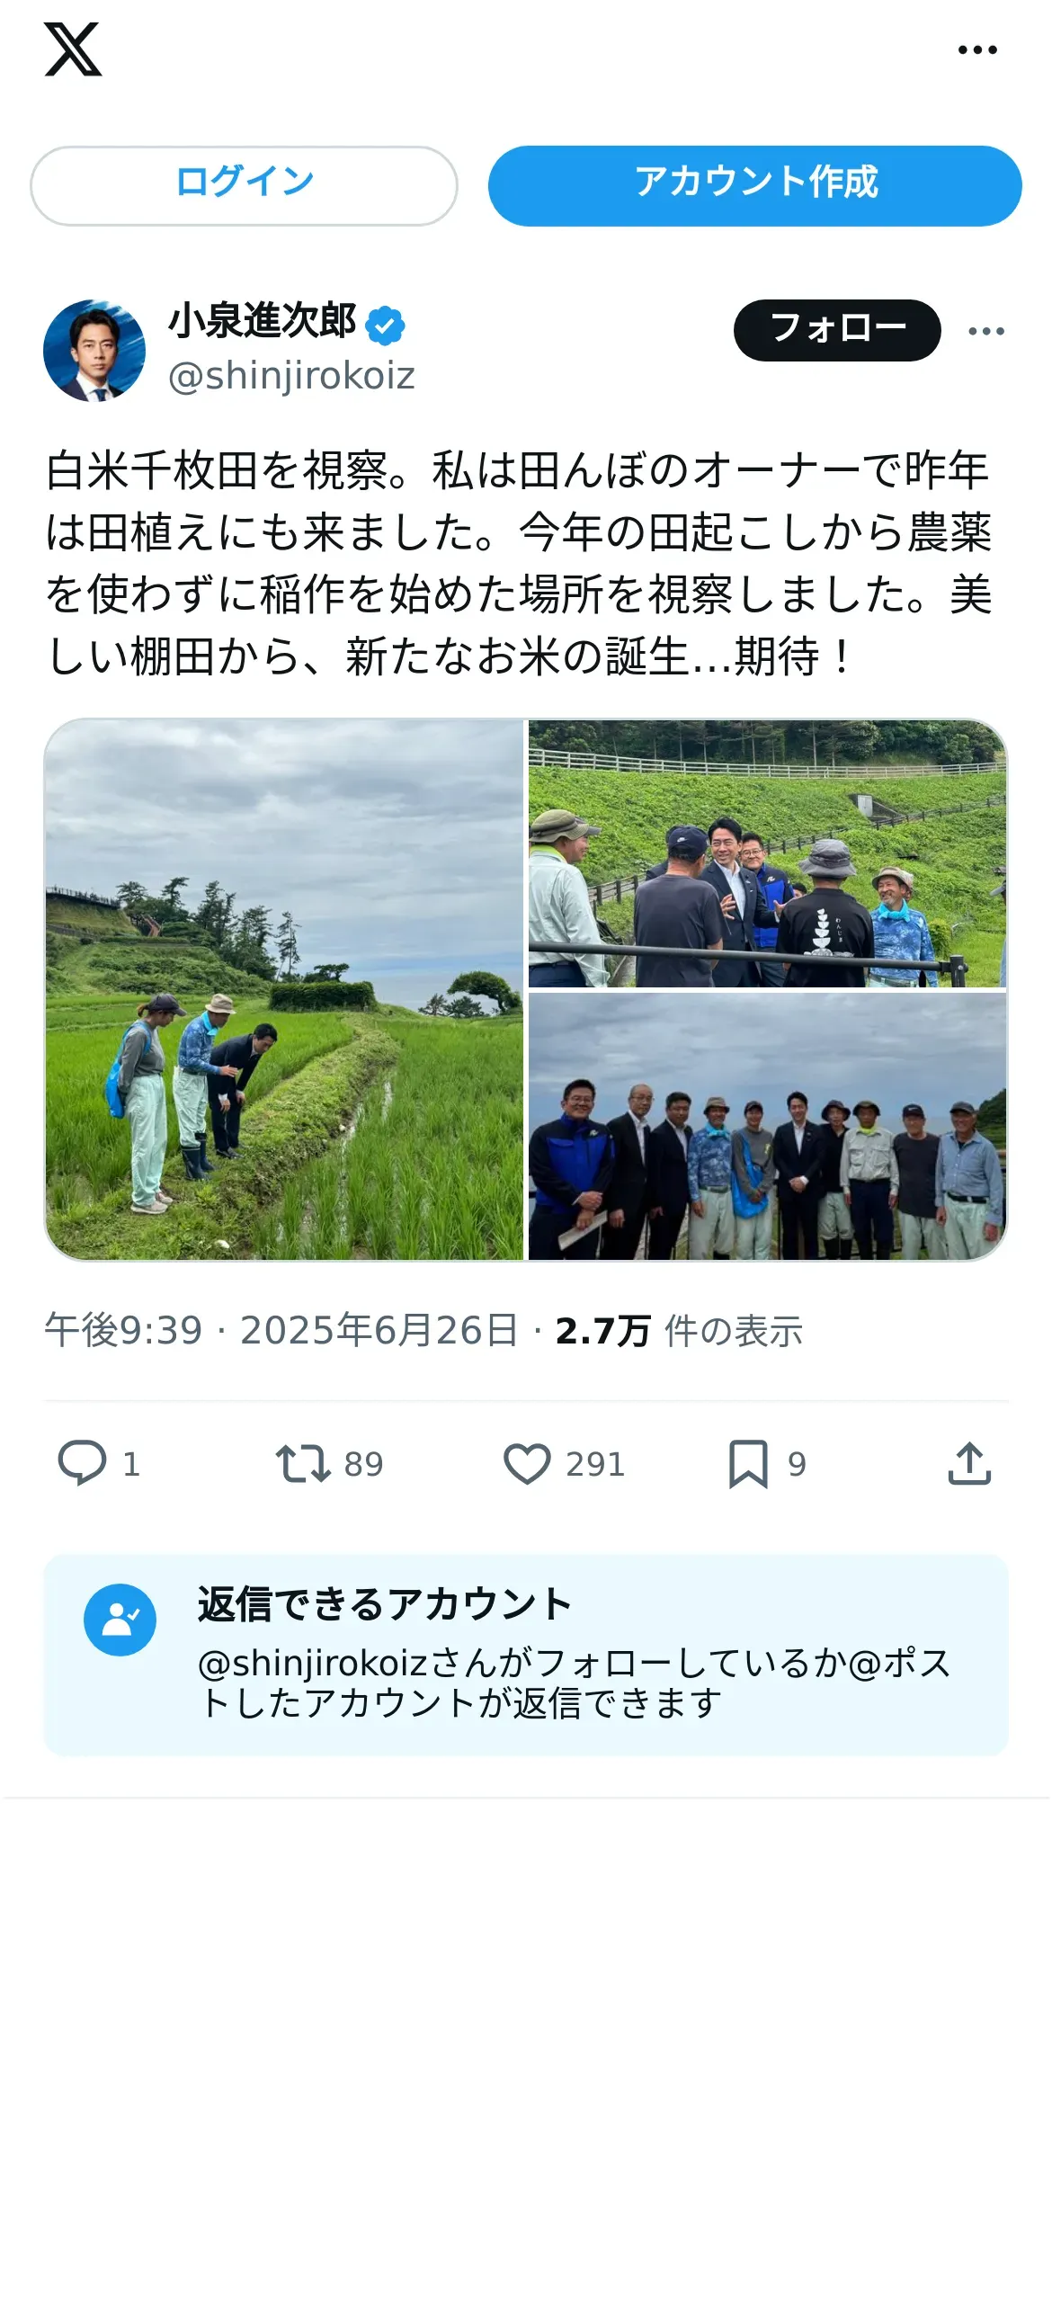
Task: Click the X logo at top
Action: 73,49
